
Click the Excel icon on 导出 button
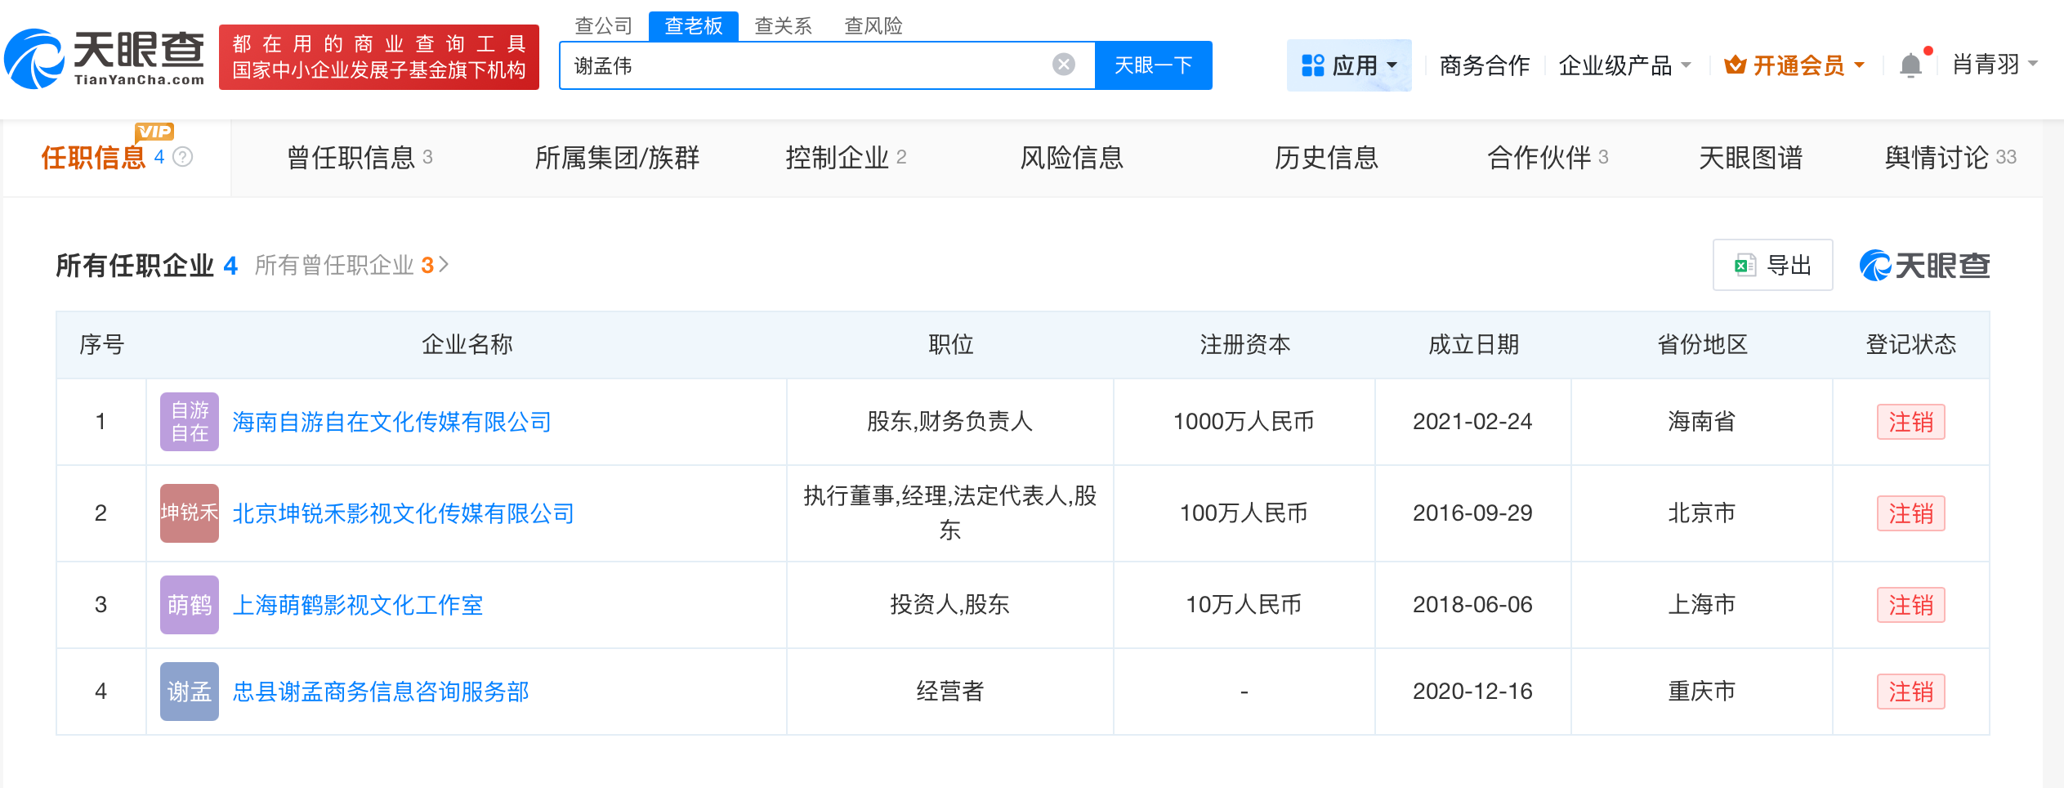1745,265
